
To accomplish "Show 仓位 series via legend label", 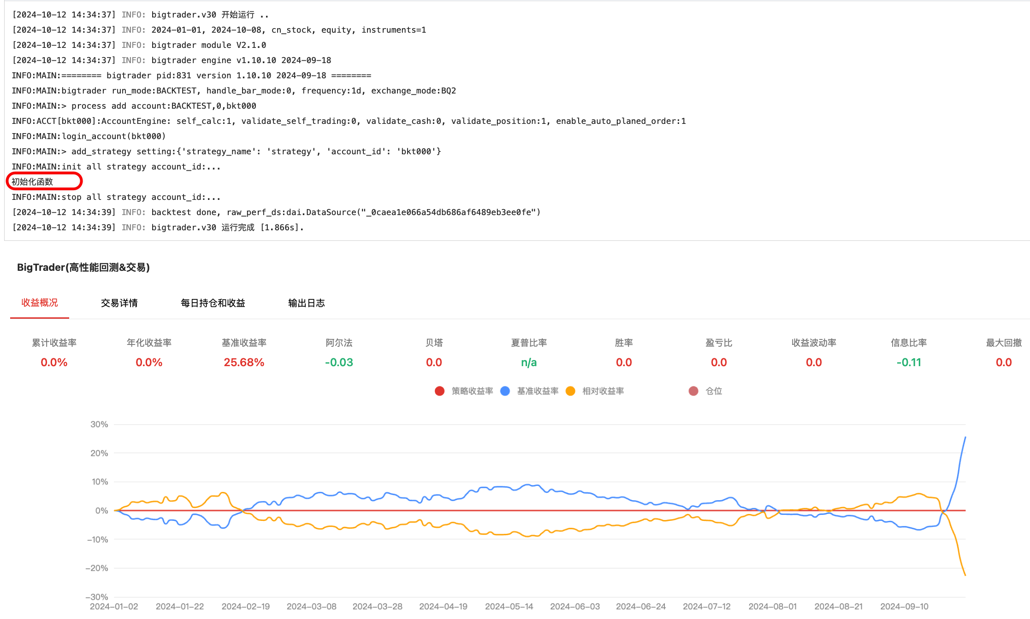I will click(x=714, y=391).
